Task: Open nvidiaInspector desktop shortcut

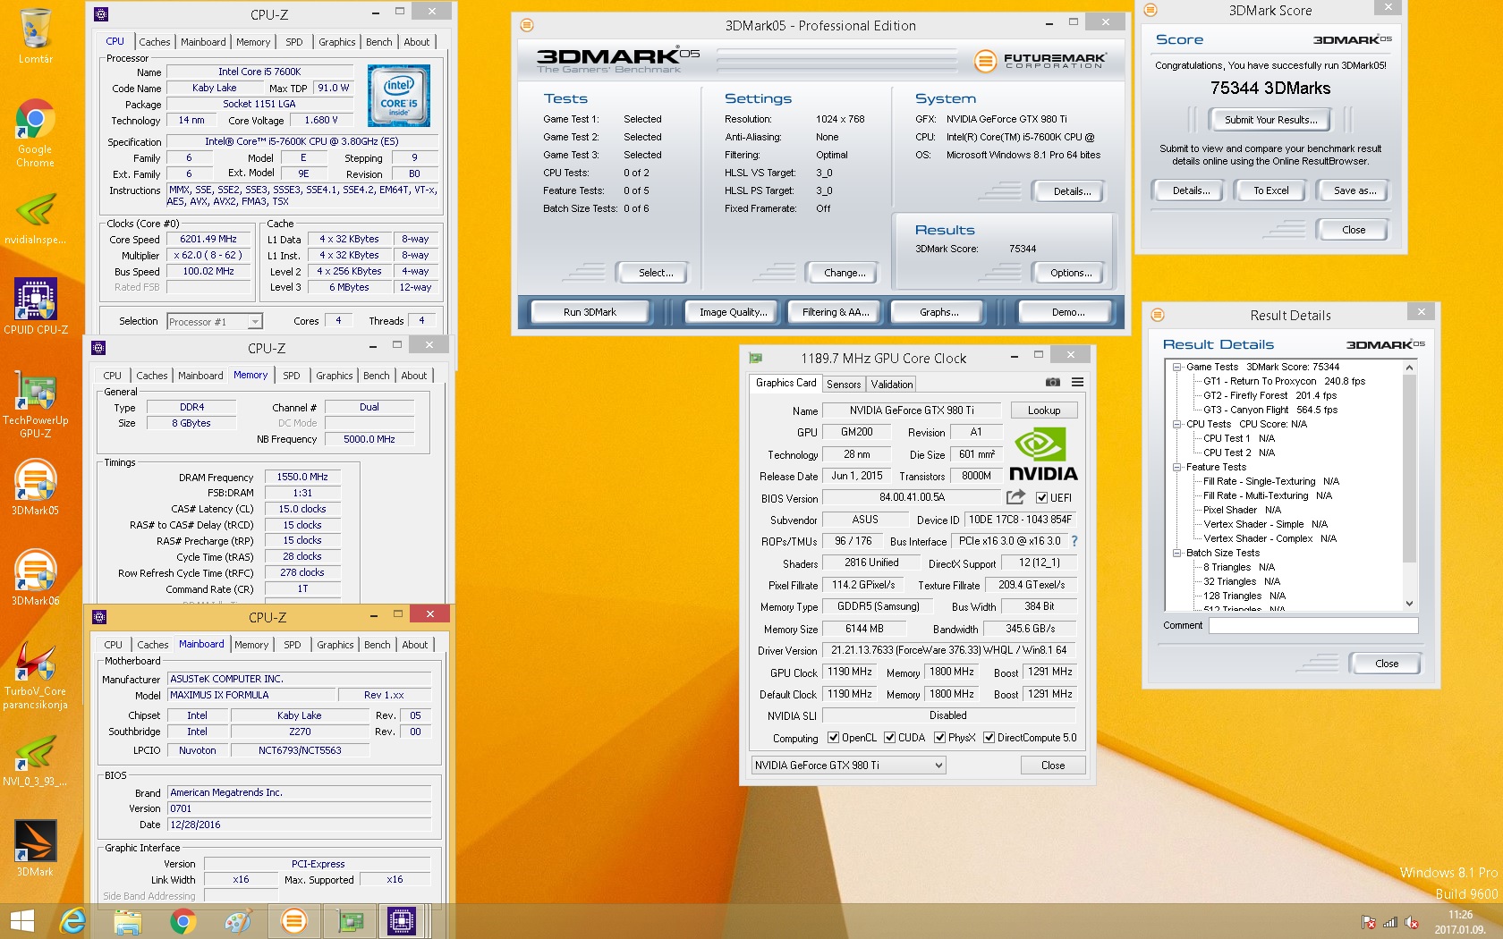Action: (36, 219)
